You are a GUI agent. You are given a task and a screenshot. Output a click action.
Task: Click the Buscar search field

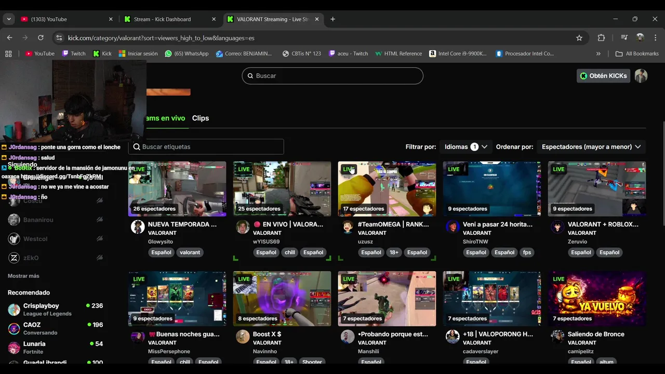click(x=332, y=76)
